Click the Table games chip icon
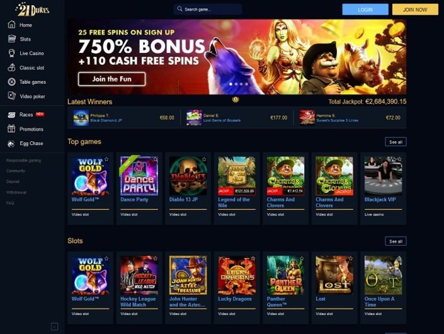The image size is (444, 334). point(11,82)
